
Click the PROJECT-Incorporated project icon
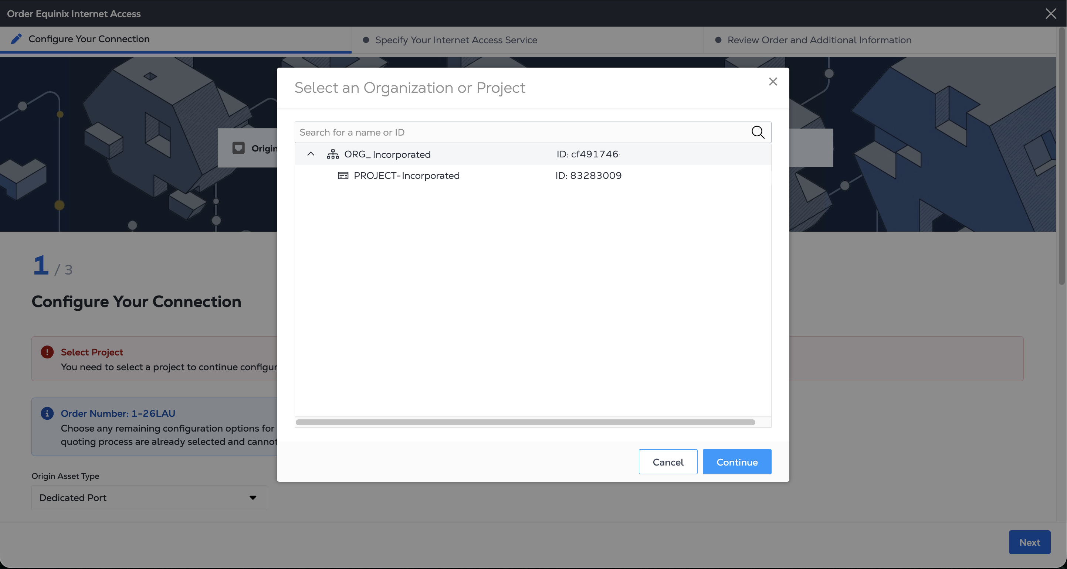click(x=343, y=176)
